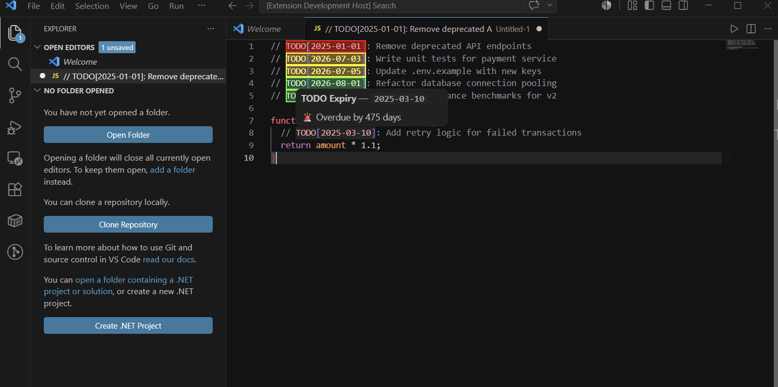Click the 'Overdue by 475 days' hover text

pyautogui.click(x=358, y=117)
